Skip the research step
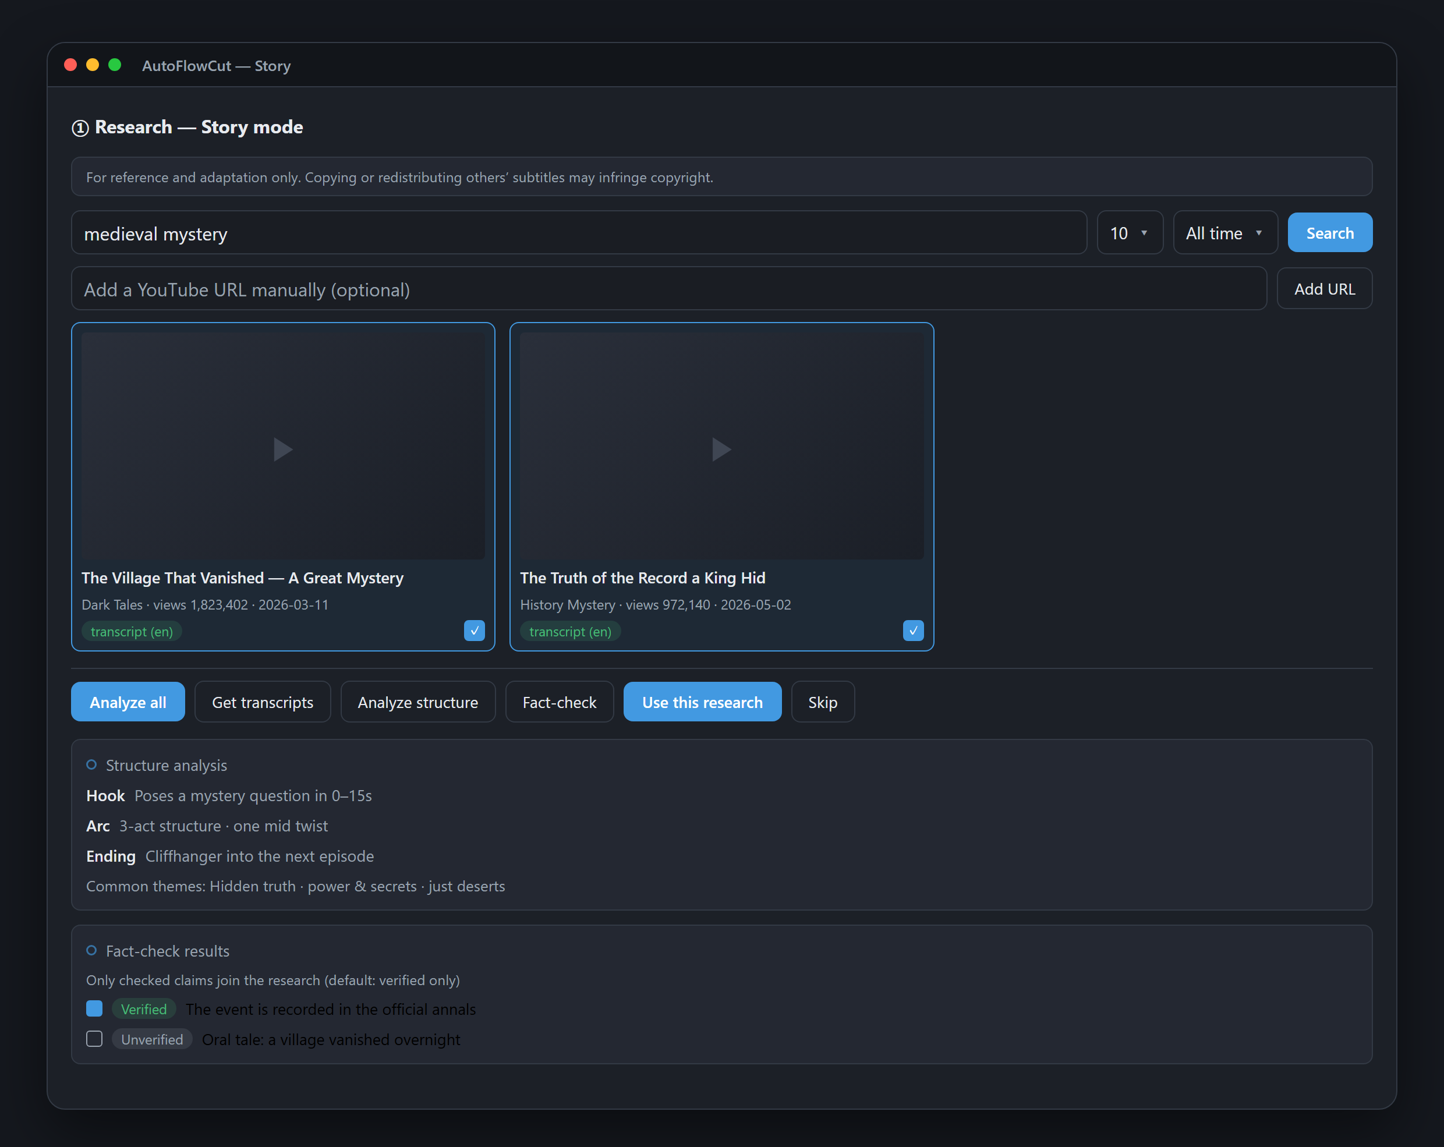 [x=823, y=702]
